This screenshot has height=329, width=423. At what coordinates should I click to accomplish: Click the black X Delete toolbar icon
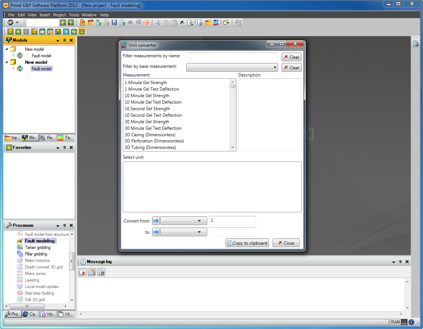point(182,23)
